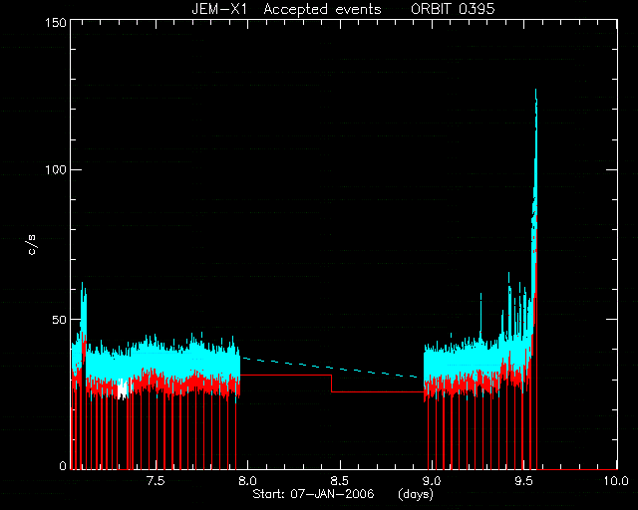Click the x-axis tick label 9.5

coord(523,481)
